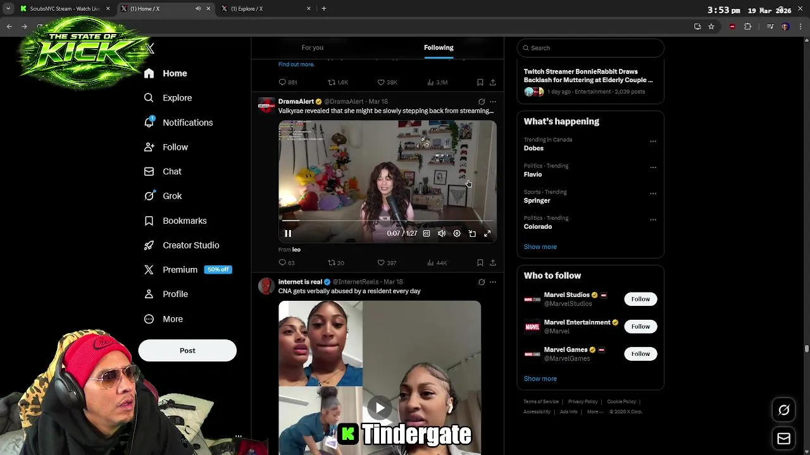Mute audio on the Home / X browser tab
This screenshot has width=810, height=455.
tap(198, 9)
